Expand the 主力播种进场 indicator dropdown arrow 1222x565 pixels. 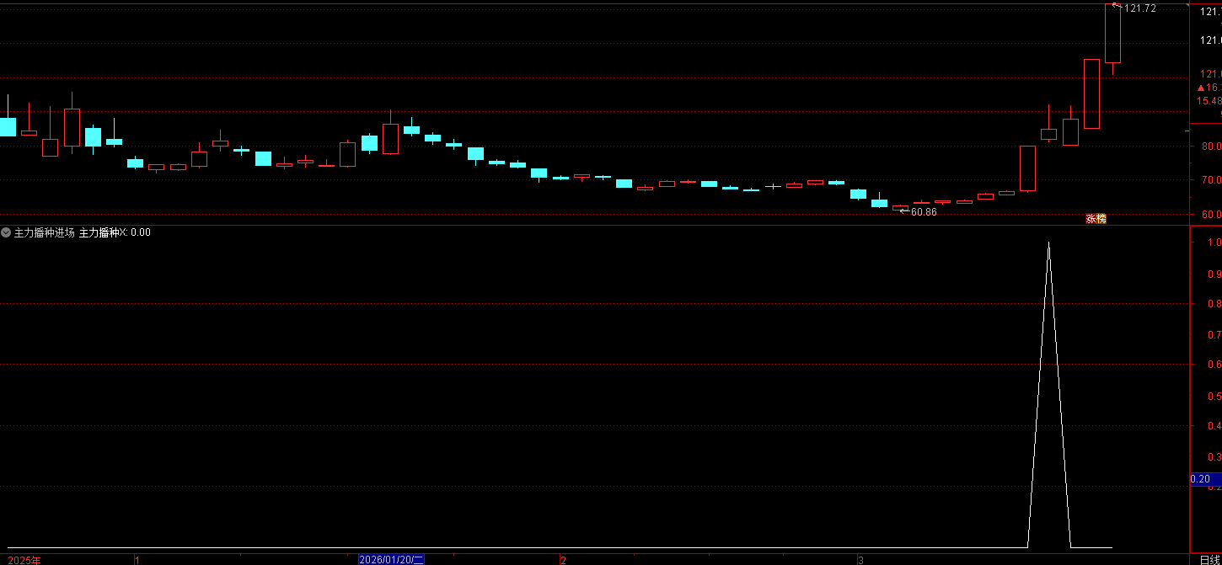(6, 232)
